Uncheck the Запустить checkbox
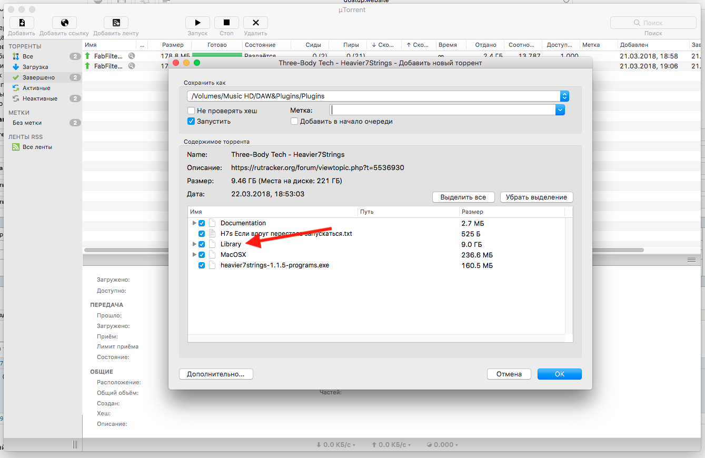 (192, 122)
